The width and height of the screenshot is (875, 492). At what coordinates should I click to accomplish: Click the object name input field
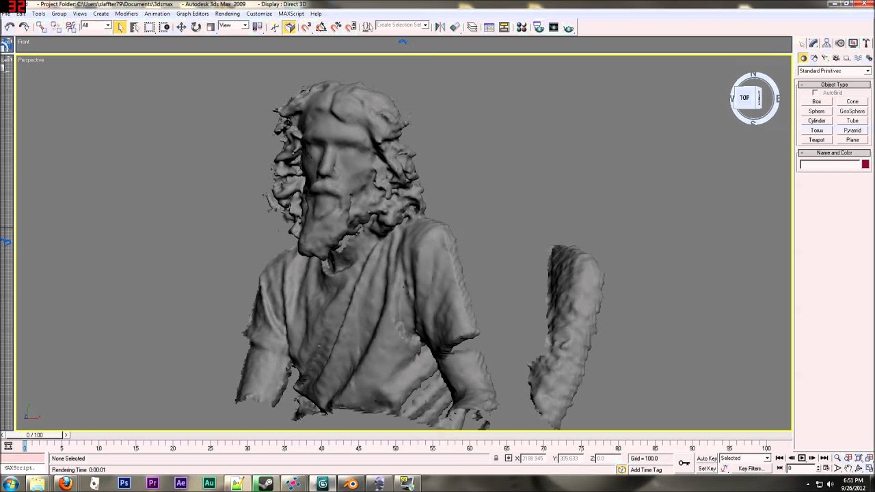[x=830, y=164]
